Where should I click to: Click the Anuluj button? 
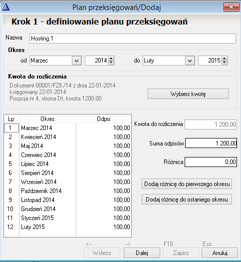[220, 253]
